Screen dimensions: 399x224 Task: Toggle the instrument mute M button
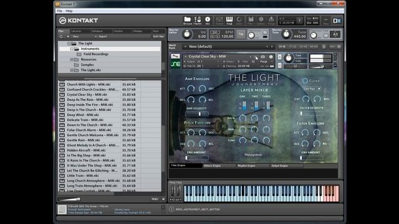pos(279,66)
